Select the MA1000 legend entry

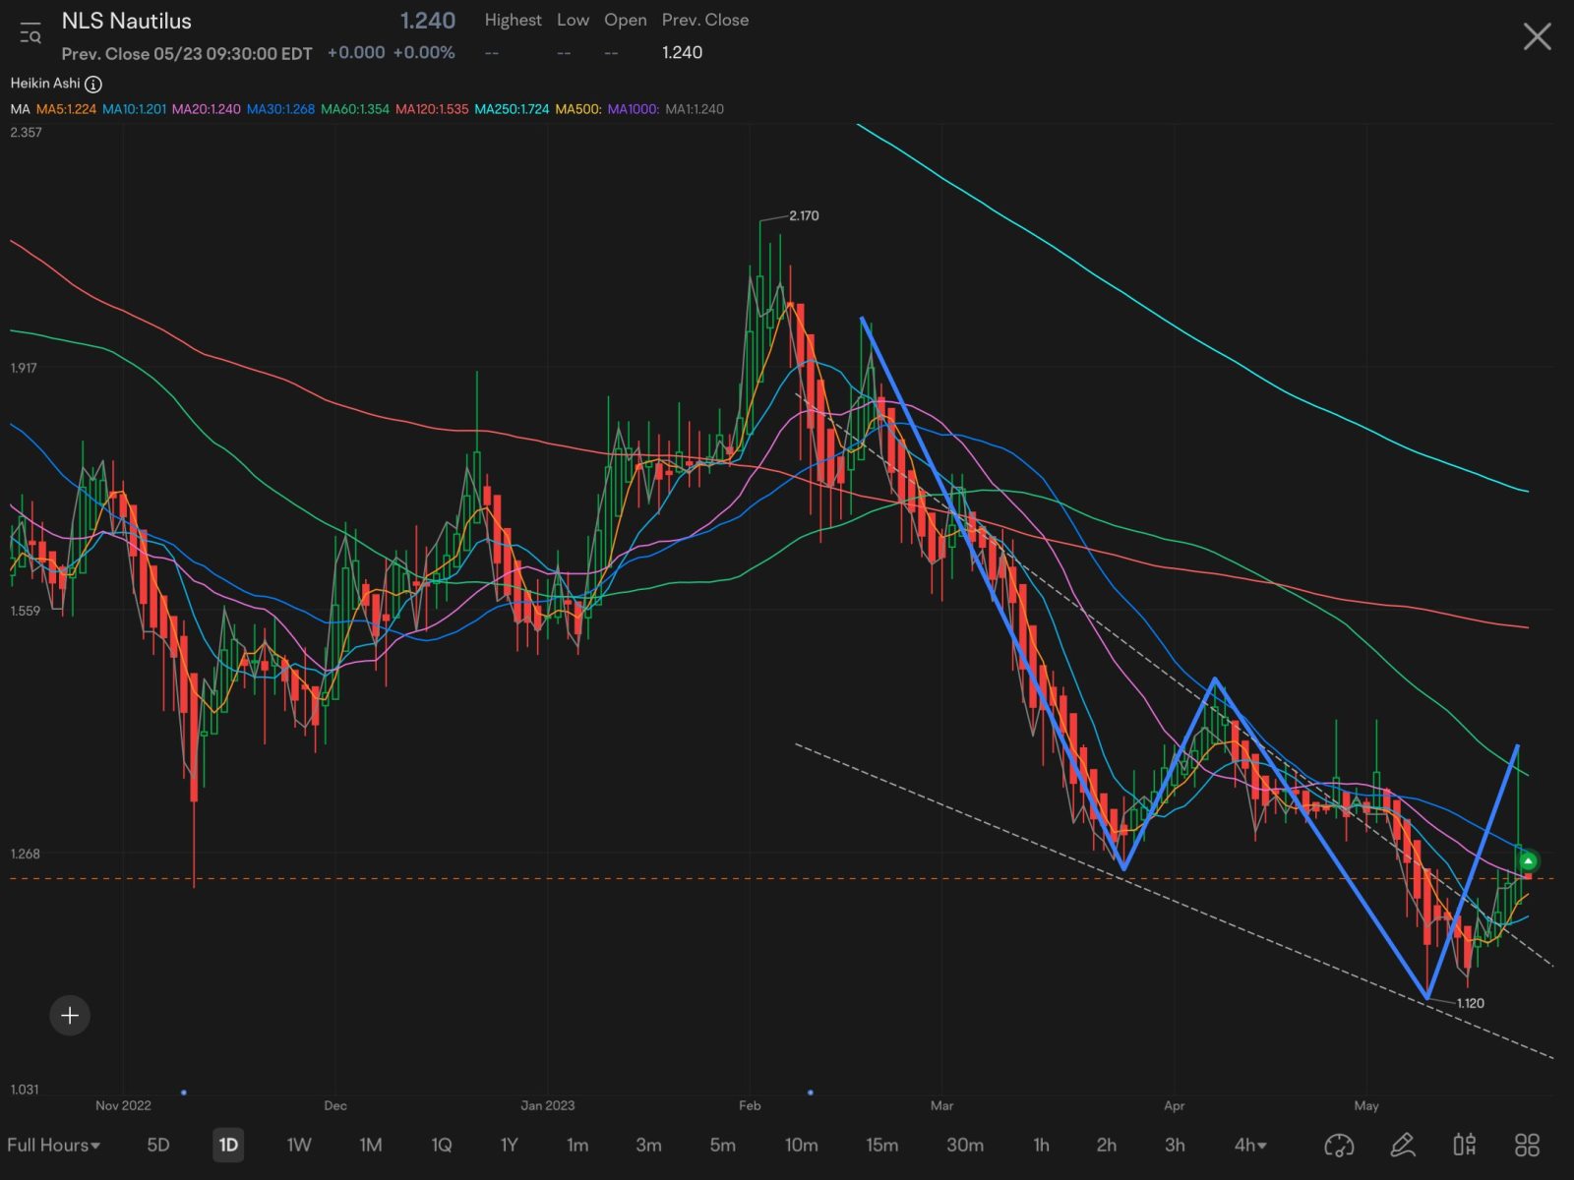pyautogui.click(x=634, y=109)
